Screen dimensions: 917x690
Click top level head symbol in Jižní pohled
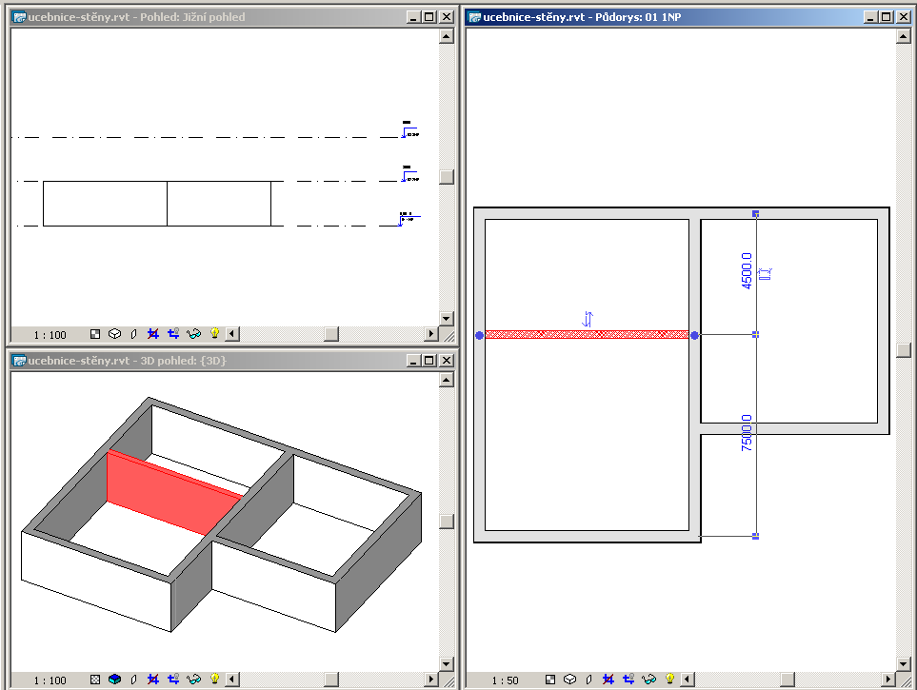(x=410, y=131)
